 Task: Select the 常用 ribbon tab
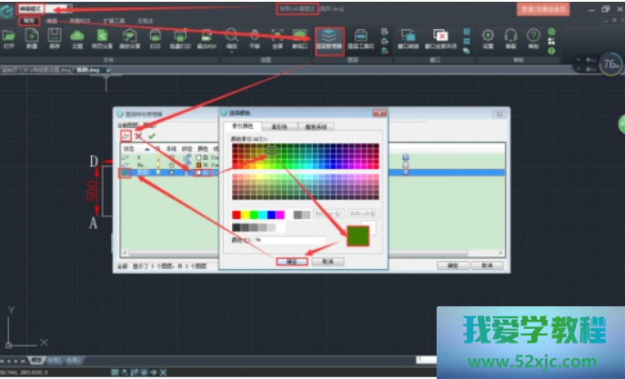[x=30, y=18]
